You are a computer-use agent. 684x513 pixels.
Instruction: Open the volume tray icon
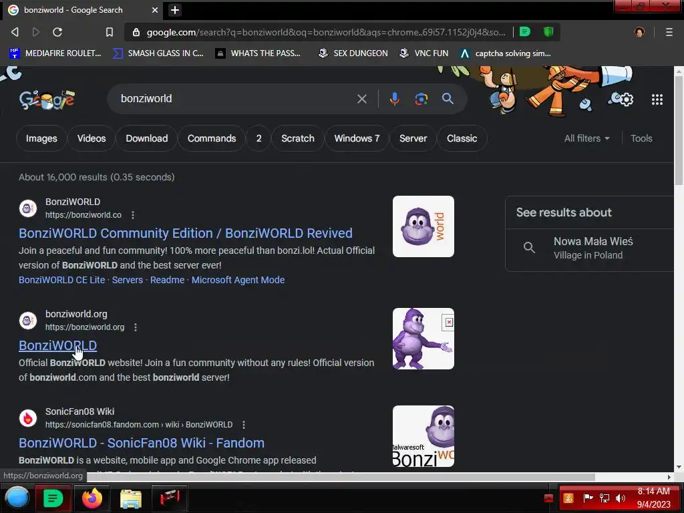pos(621,498)
